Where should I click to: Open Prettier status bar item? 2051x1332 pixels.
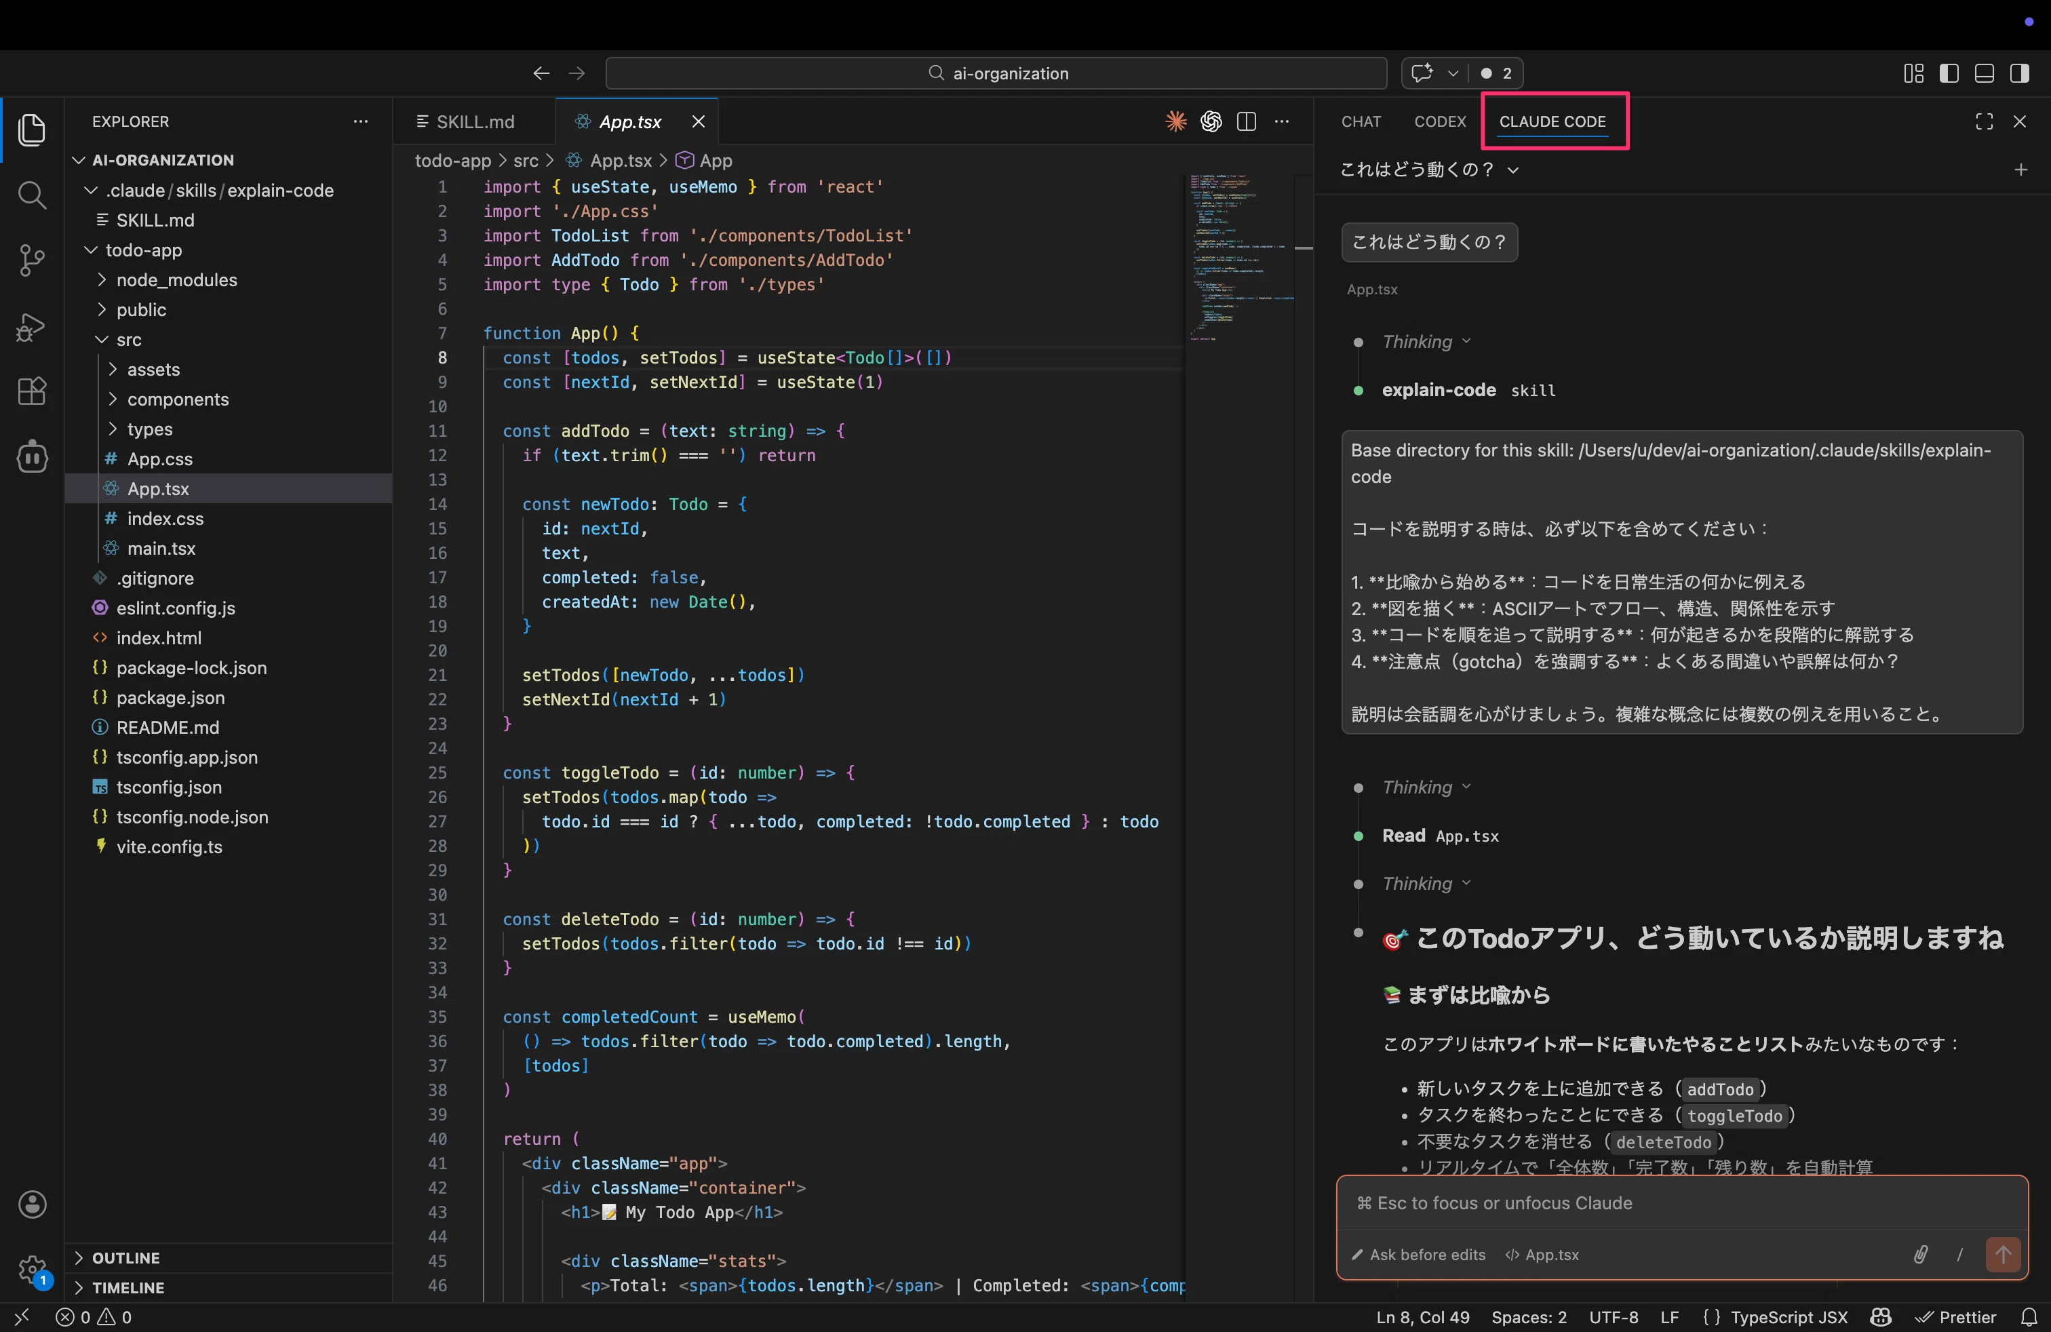click(1955, 1317)
